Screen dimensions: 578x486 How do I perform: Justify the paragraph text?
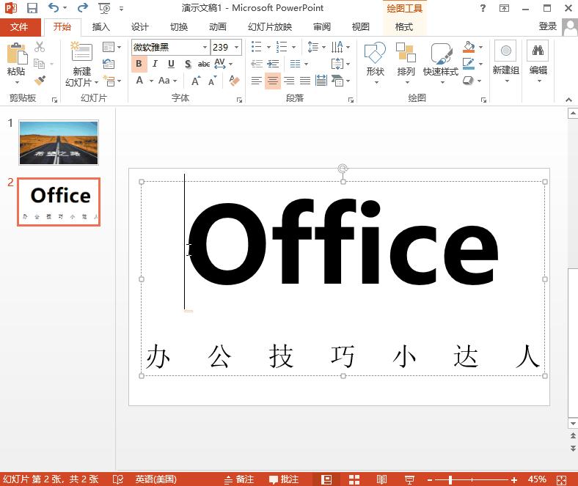(305, 81)
